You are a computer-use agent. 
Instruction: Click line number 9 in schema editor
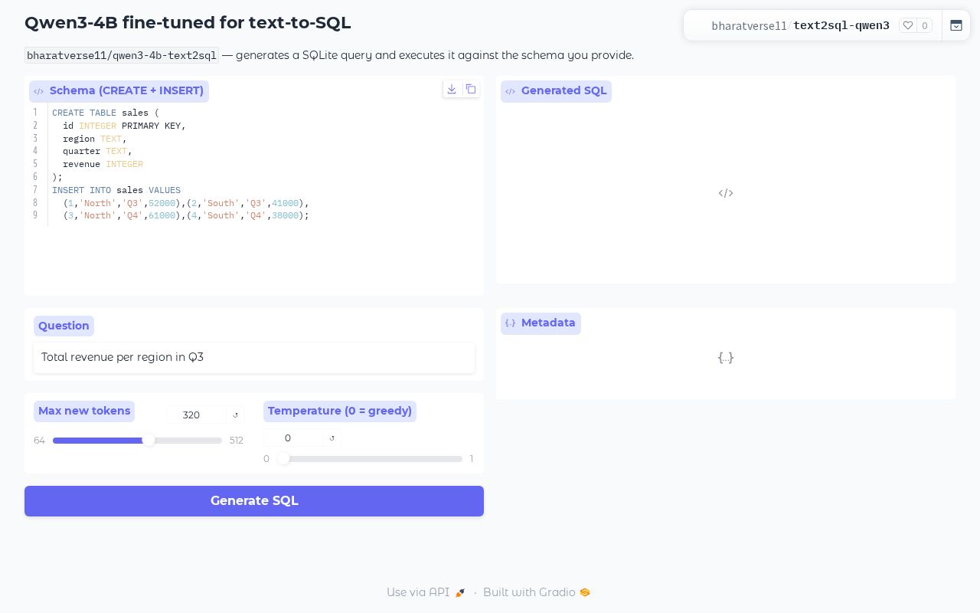(35, 215)
